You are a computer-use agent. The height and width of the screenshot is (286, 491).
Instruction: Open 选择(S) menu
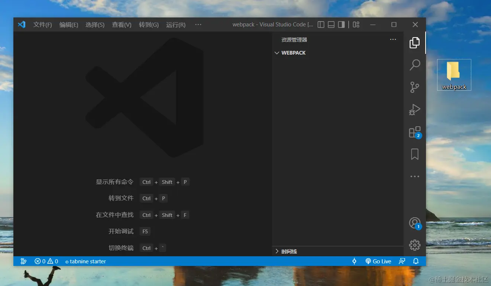click(x=95, y=25)
